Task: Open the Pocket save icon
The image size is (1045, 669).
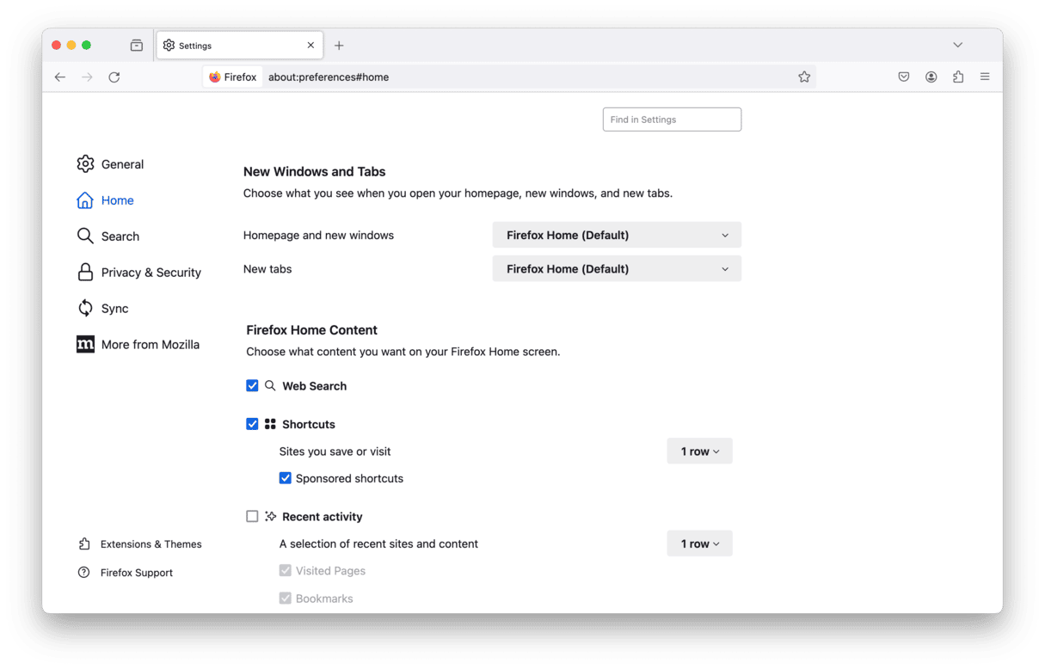Action: click(904, 77)
